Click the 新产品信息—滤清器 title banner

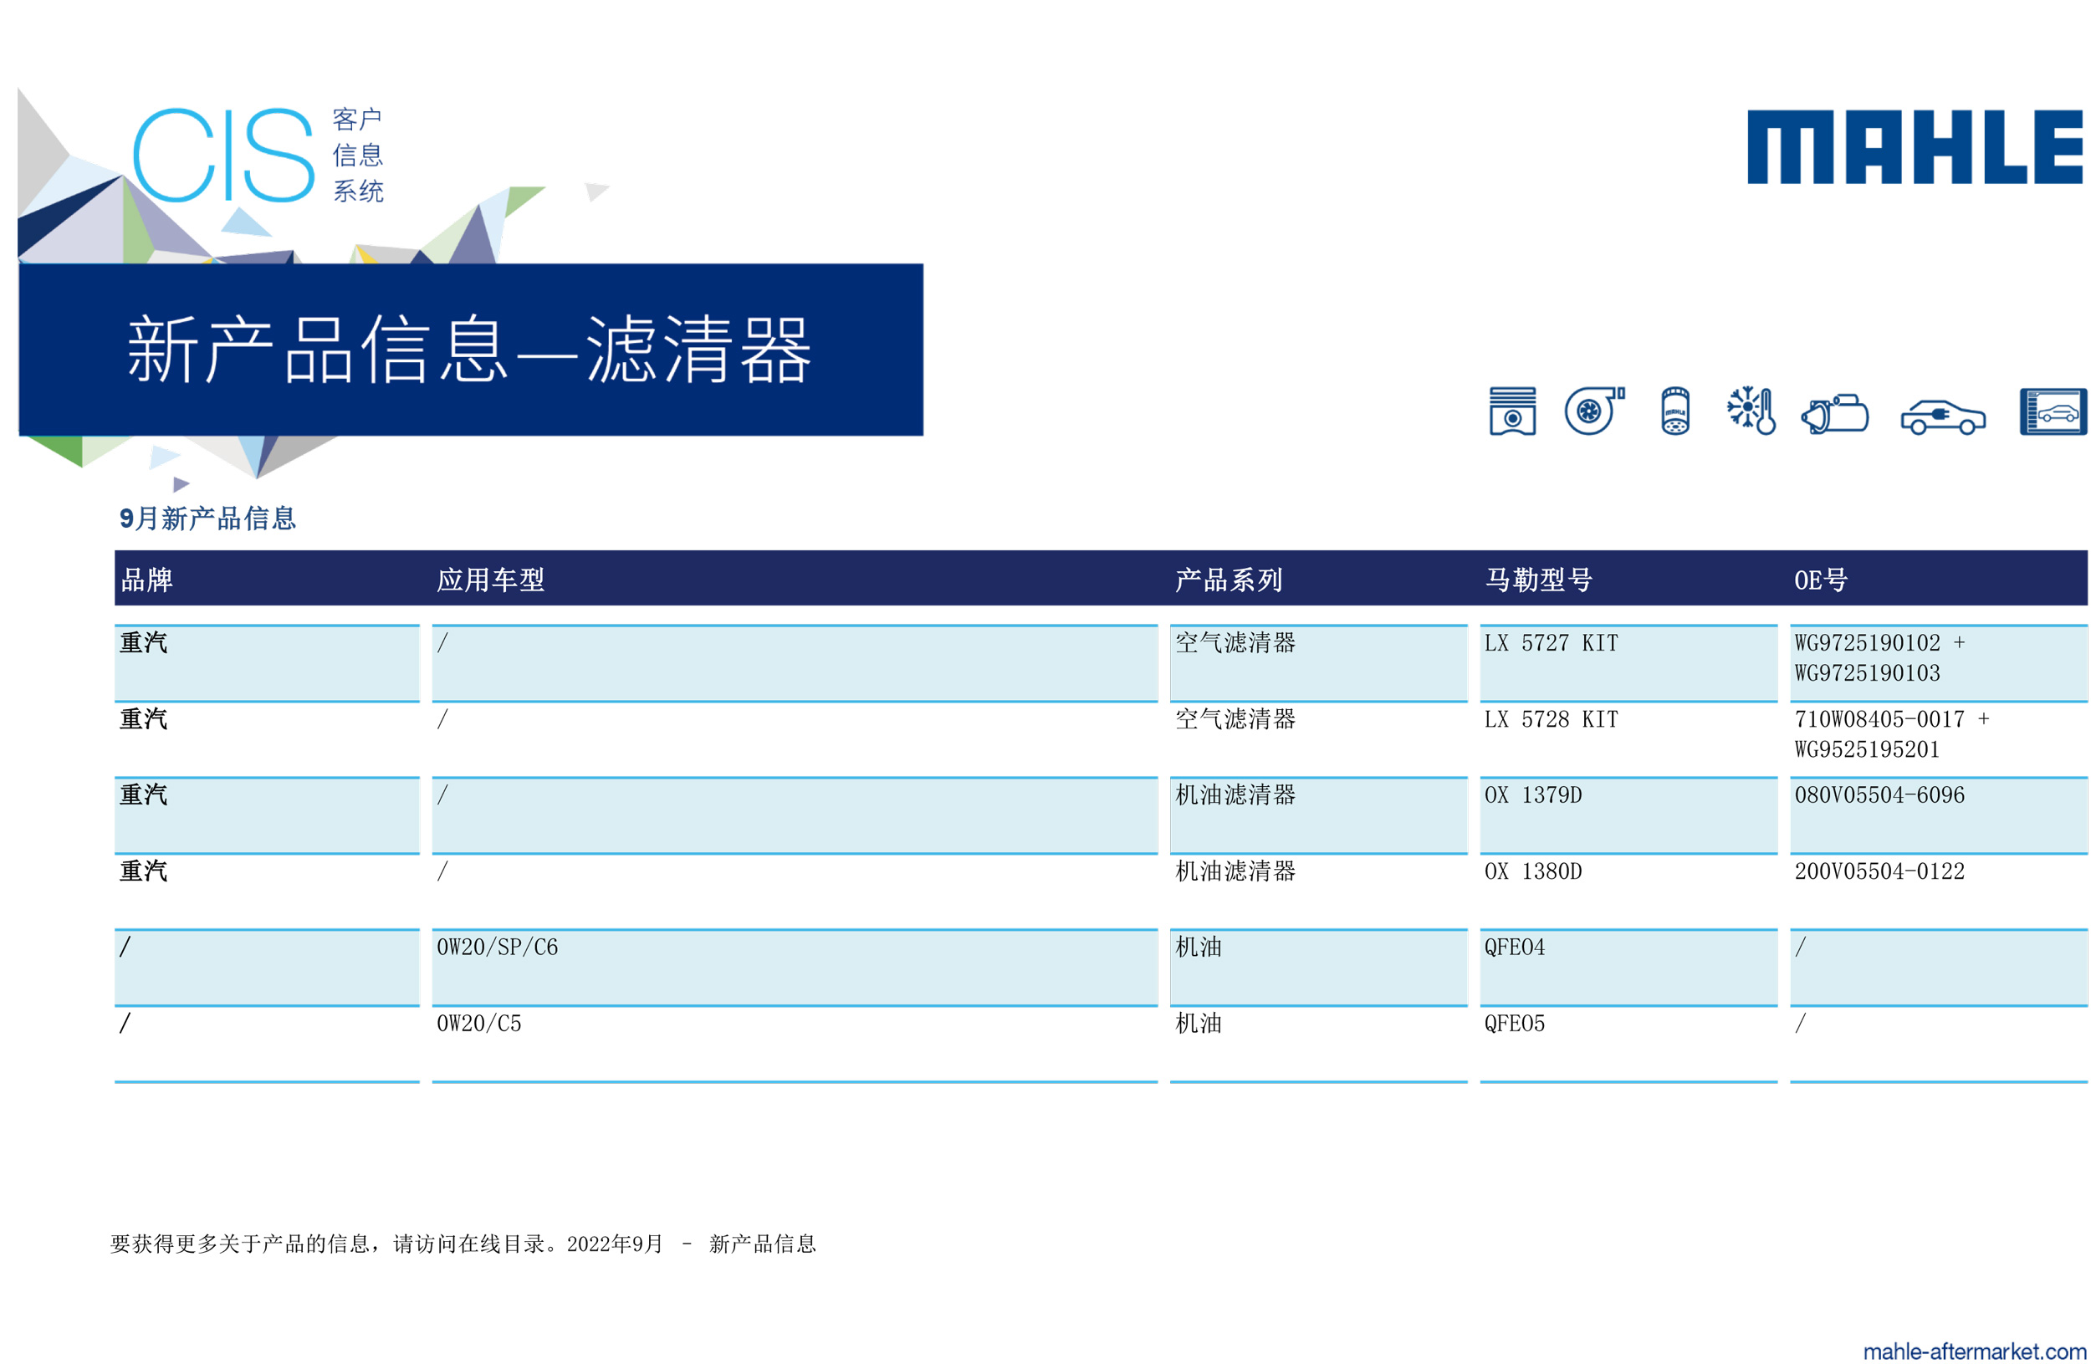pos(471,350)
